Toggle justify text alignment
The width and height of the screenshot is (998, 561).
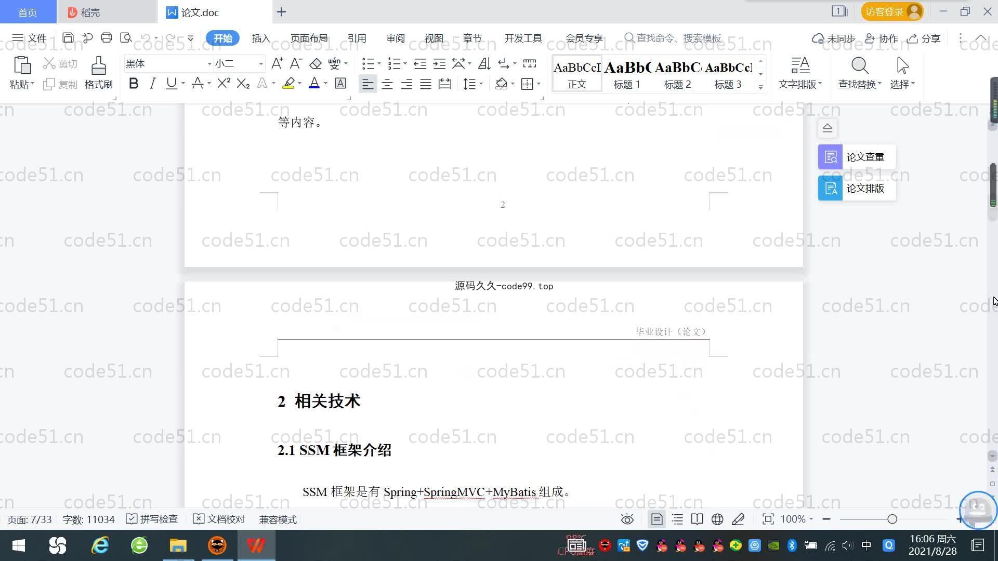pos(426,84)
